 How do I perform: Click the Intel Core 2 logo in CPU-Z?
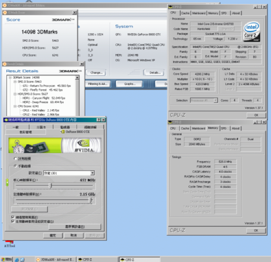pos(252,32)
